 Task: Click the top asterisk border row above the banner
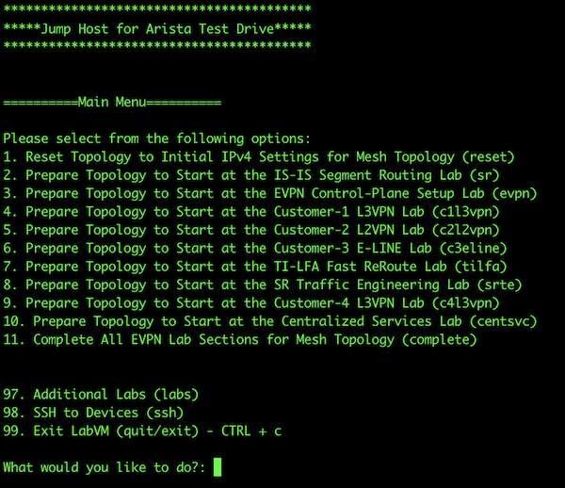[x=157, y=10]
